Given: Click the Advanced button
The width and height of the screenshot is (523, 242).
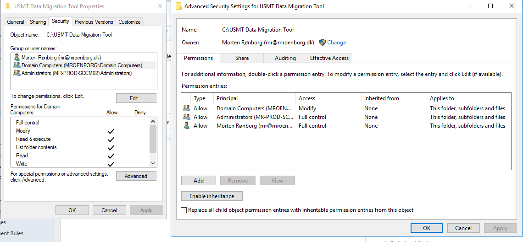Looking at the screenshot, I should click(x=136, y=176).
